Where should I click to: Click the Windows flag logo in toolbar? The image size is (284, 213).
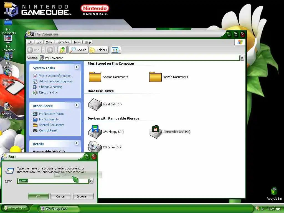coord(240,42)
